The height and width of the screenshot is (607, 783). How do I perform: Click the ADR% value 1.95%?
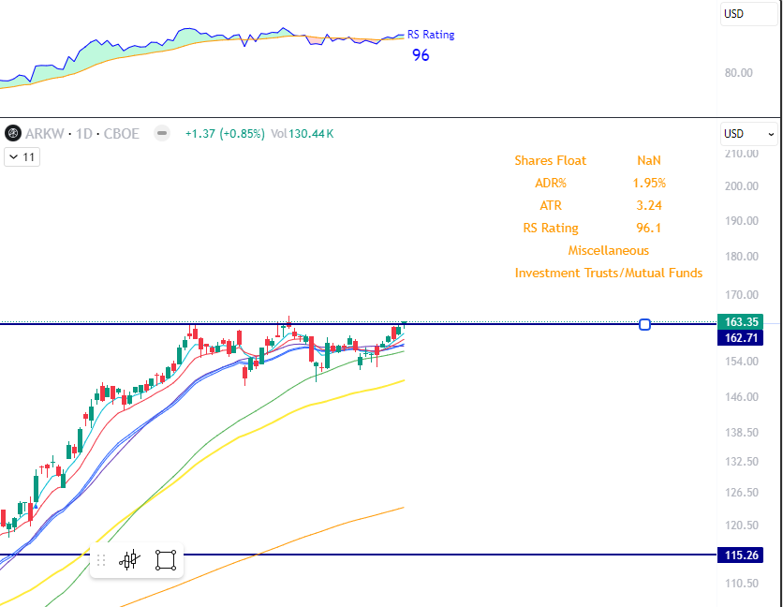tap(649, 183)
